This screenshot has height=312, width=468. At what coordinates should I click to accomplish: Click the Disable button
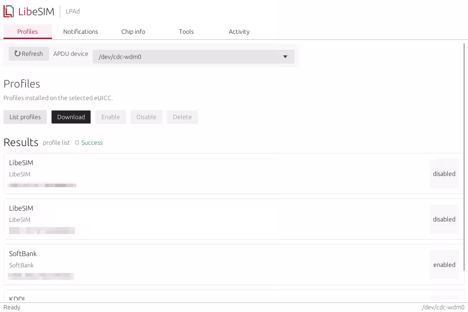pos(146,117)
